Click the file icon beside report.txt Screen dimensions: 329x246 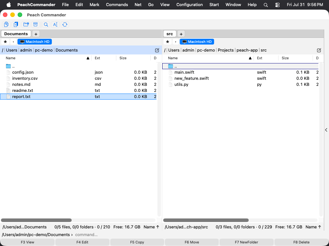pyautogui.click(x=8, y=96)
